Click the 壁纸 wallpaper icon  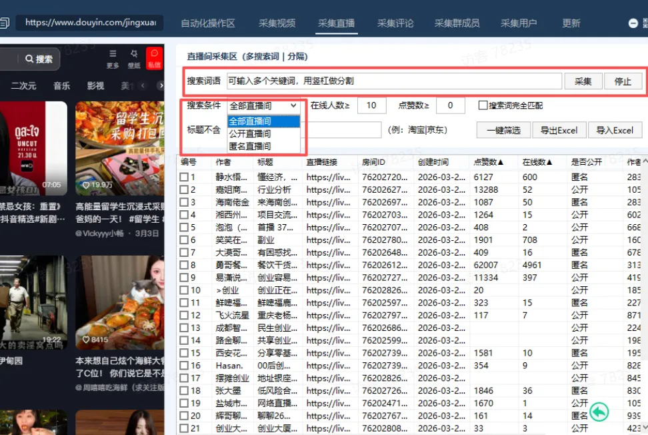coord(134,54)
